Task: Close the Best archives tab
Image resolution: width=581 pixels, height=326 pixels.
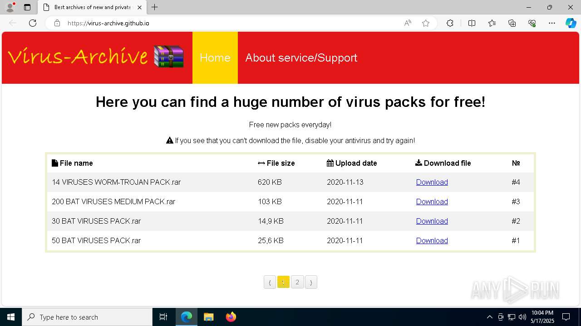Action: point(139,7)
